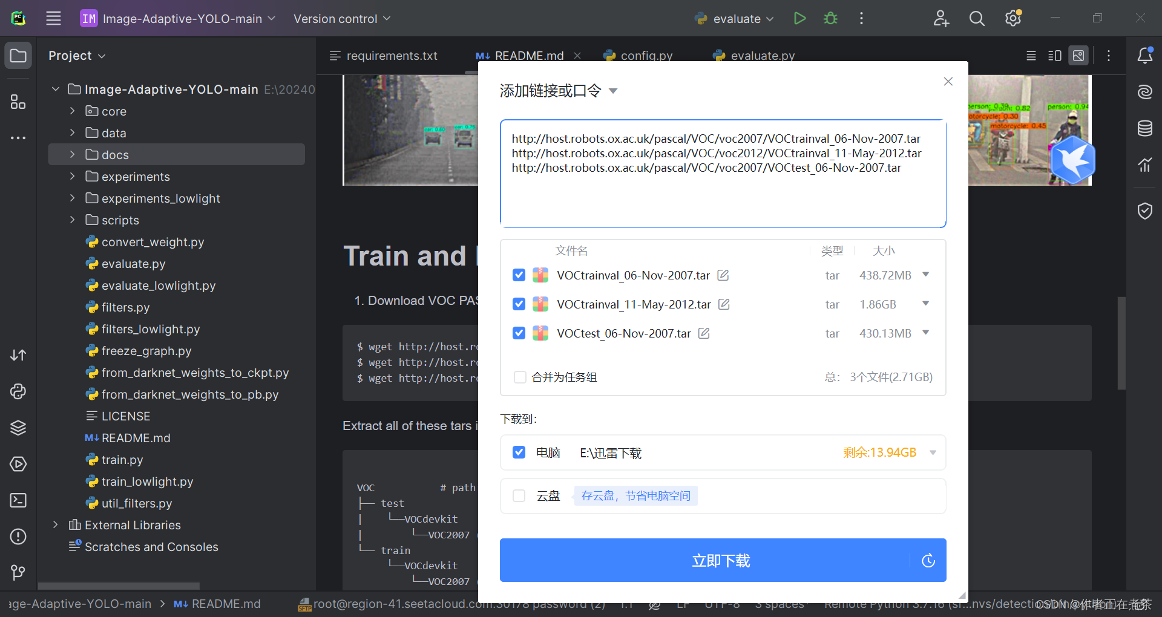Open the Database tool window icon
Viewport: 1162px width, 617px height.
1144,128
